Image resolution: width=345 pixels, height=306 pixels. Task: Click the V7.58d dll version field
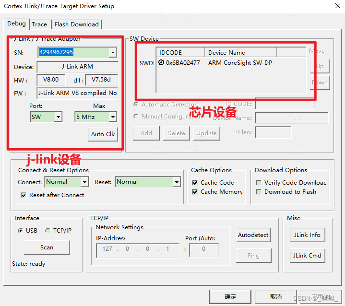pyautogui.click(x=101, y=80)
